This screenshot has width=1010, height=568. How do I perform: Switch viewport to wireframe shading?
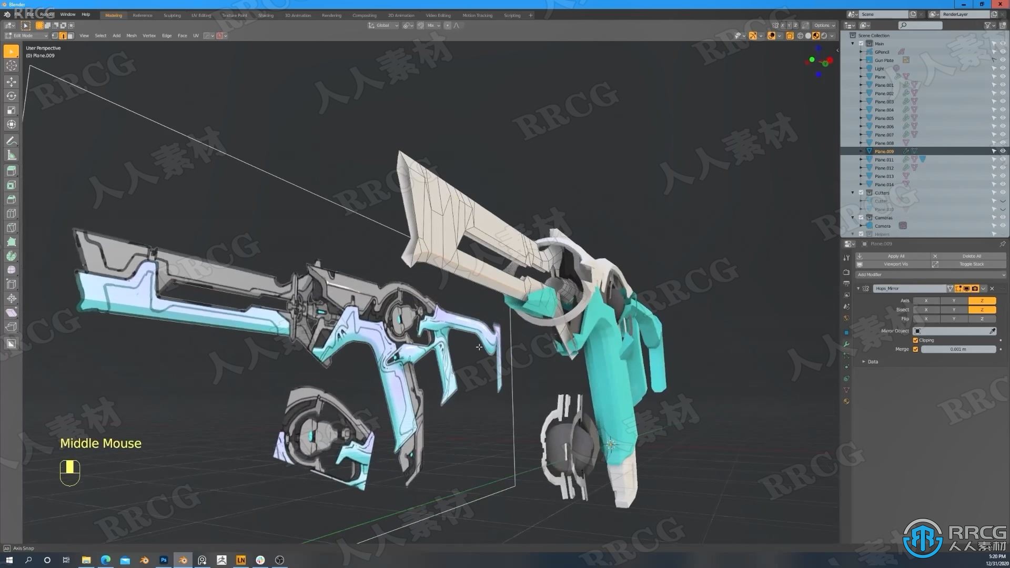tap(800, 36)
